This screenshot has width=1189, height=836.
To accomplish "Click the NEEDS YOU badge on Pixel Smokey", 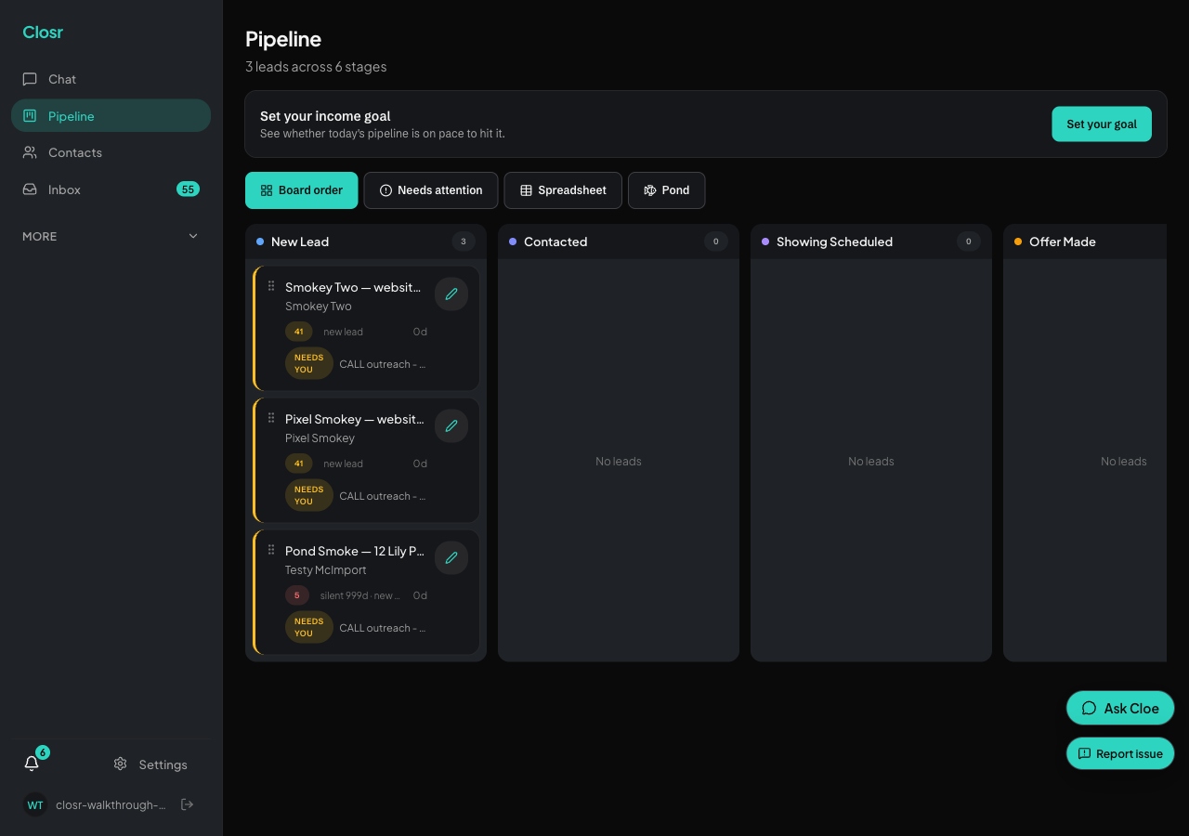I will point(309,495).
